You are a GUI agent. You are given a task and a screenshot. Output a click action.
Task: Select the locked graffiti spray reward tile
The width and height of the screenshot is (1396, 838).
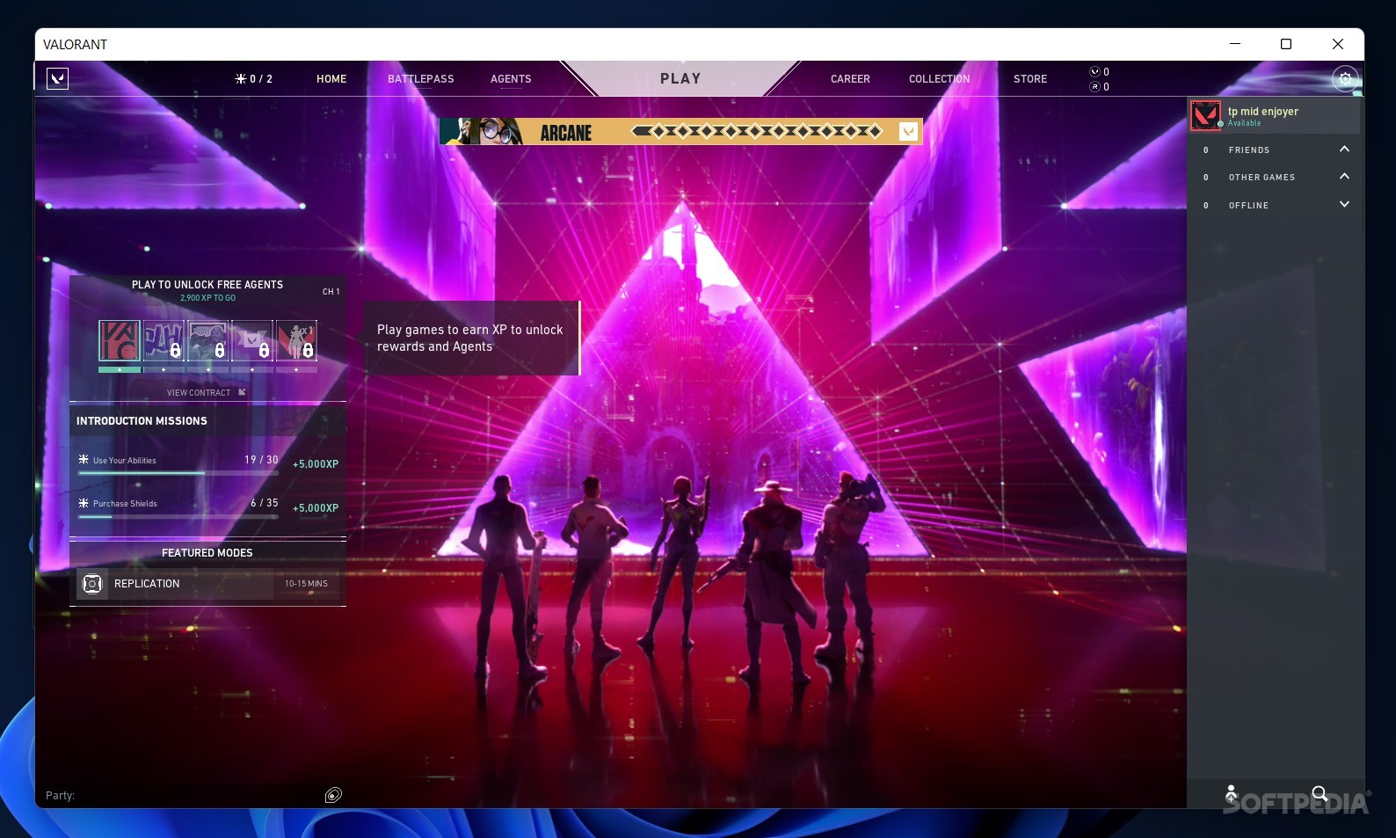point(164,340)
